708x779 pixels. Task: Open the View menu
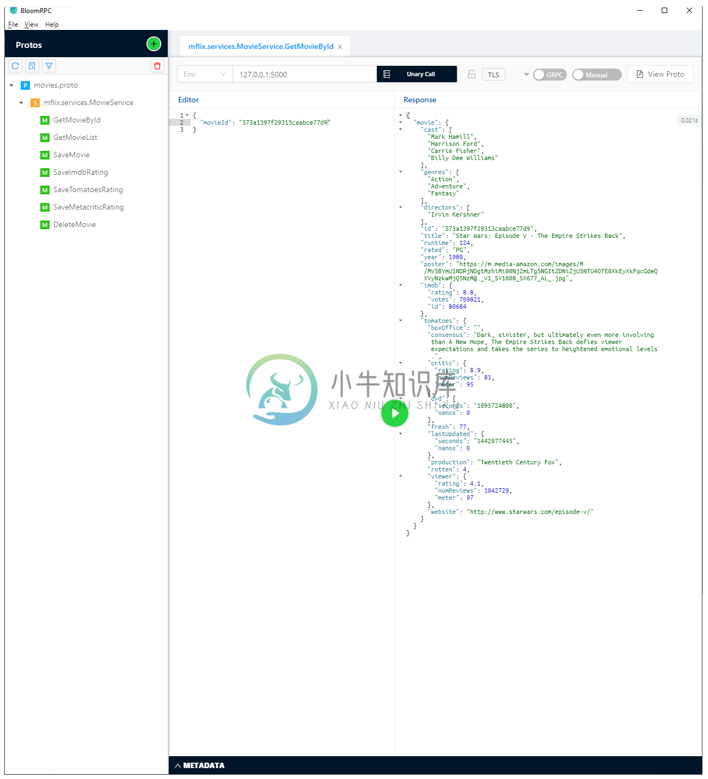pos(32,24)
